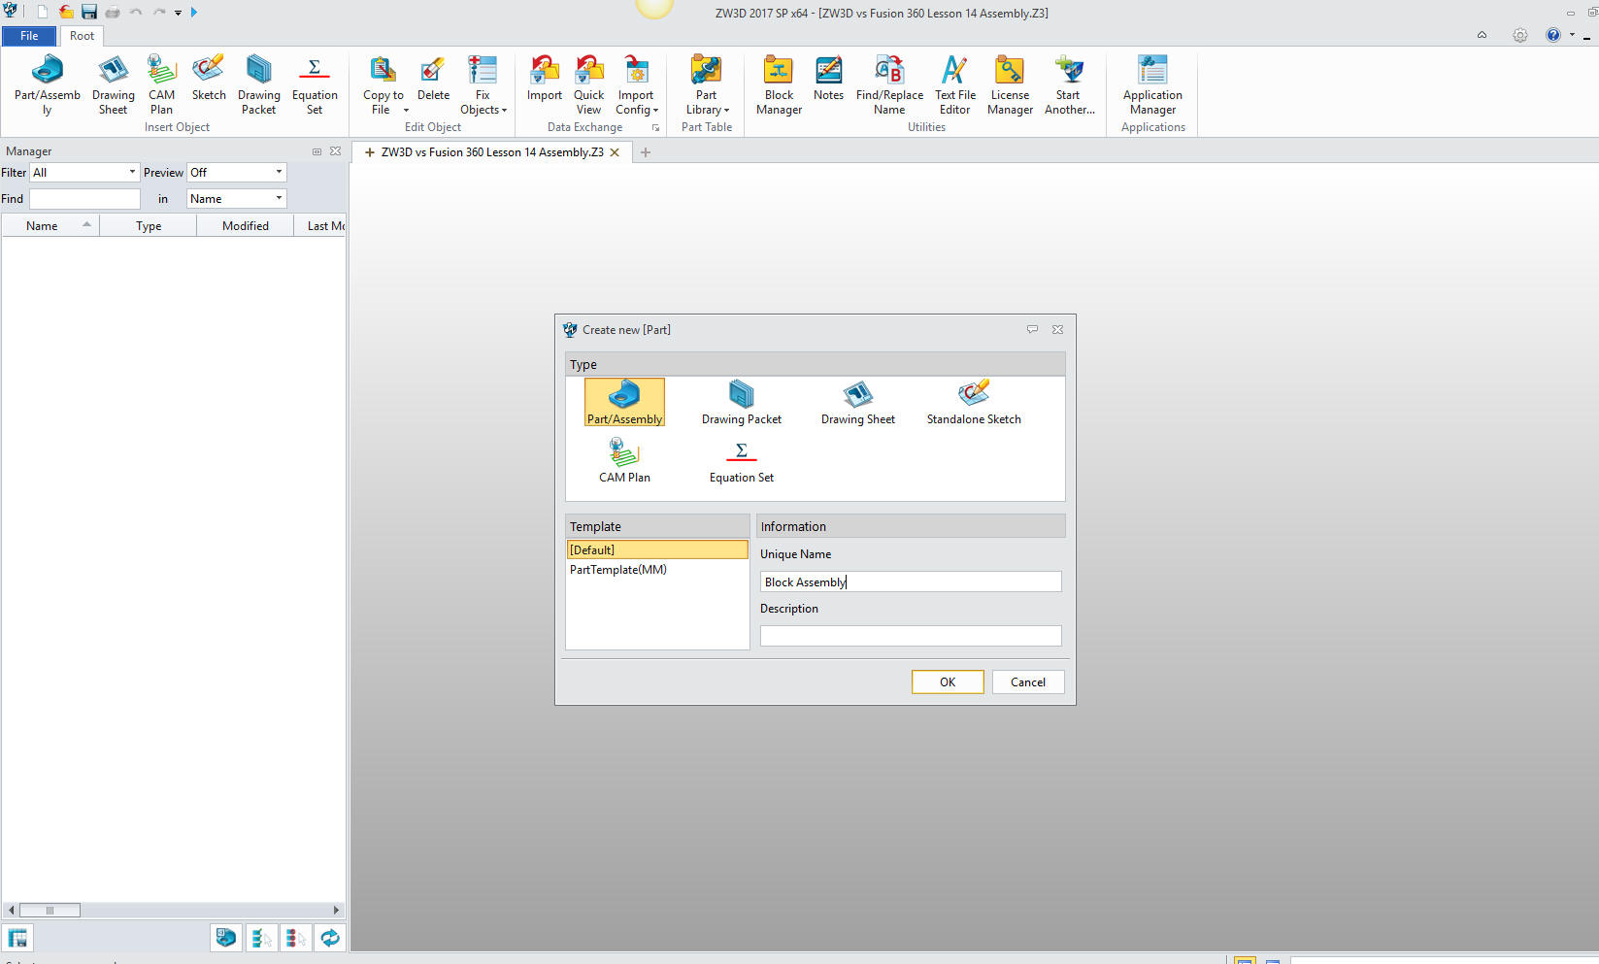Click OK in Create new dialog
This screenshot has height=964, width=1599.
tap(948, 682)
